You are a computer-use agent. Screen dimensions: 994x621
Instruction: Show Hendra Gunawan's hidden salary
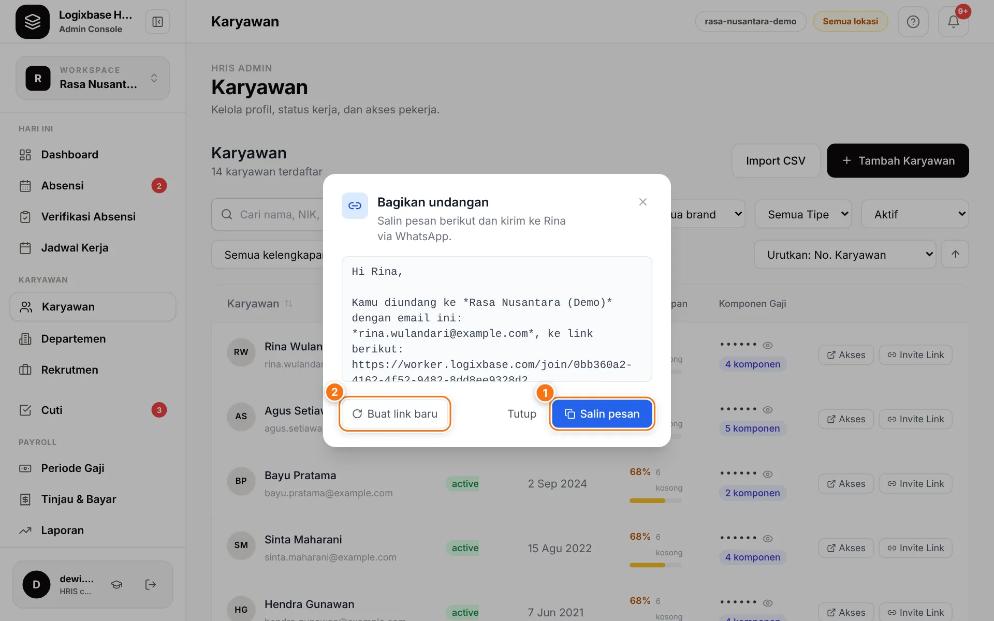click(x=768, y=603)
